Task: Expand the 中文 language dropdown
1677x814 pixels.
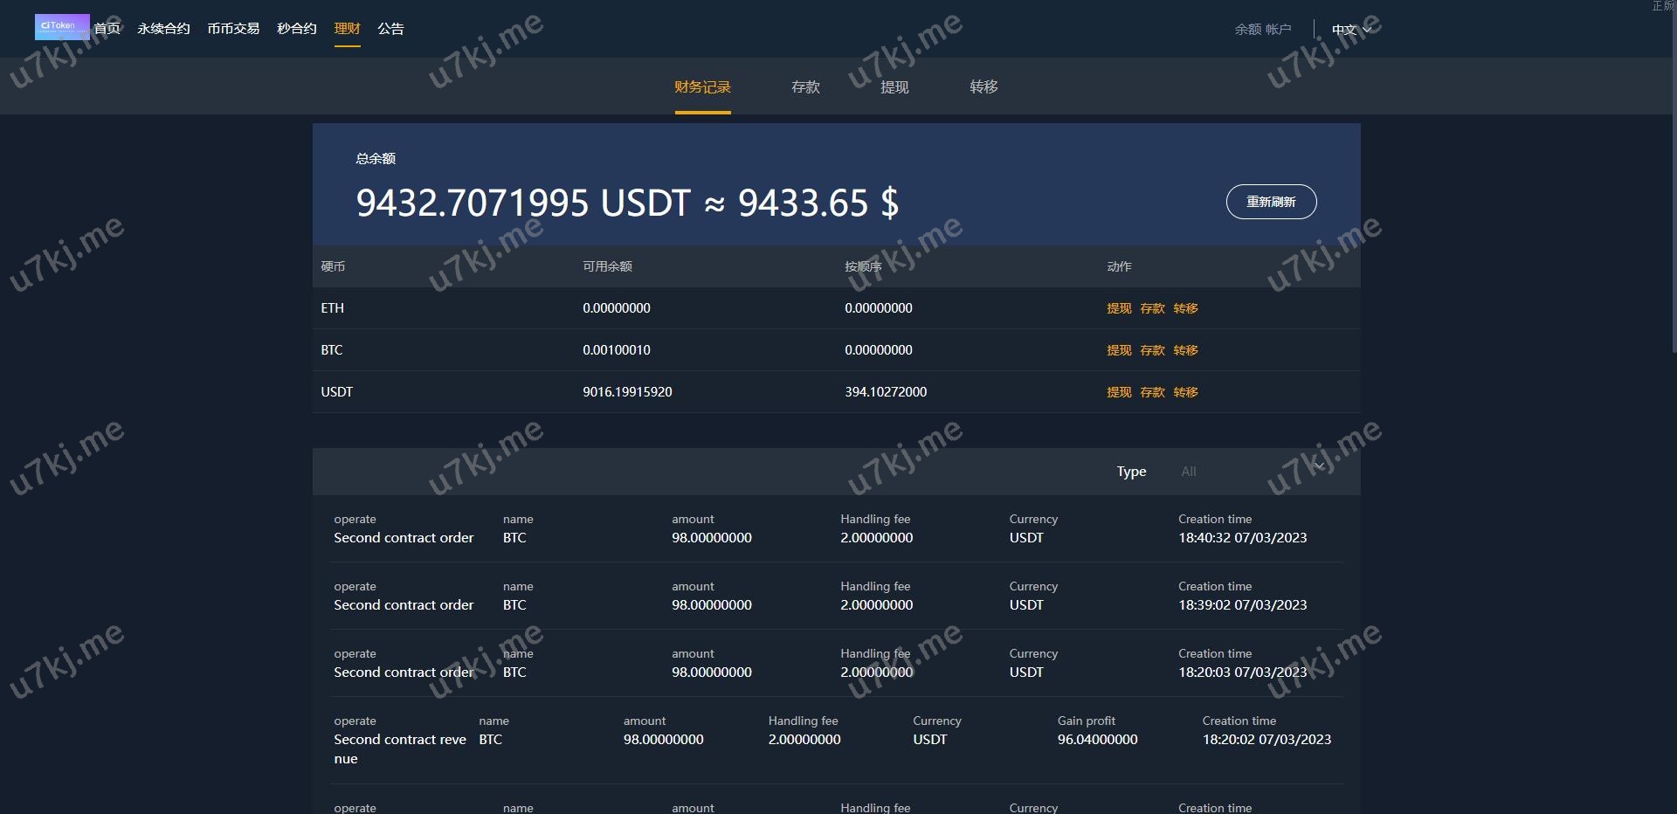Action: (x=1350, y=30)
